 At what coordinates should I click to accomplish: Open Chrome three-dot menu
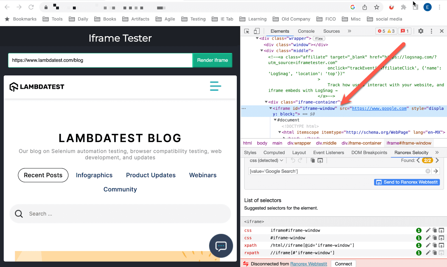pos(439,7)
